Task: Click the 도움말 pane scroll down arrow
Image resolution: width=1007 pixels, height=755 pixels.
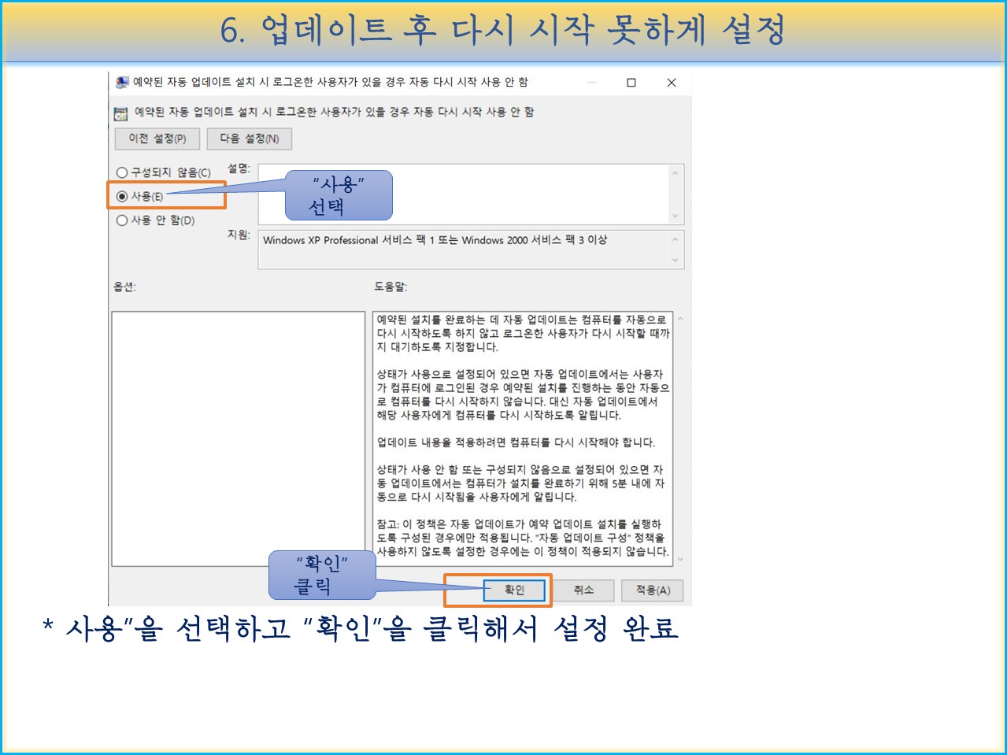Action: pyautogui.click(x=680, y=560)
